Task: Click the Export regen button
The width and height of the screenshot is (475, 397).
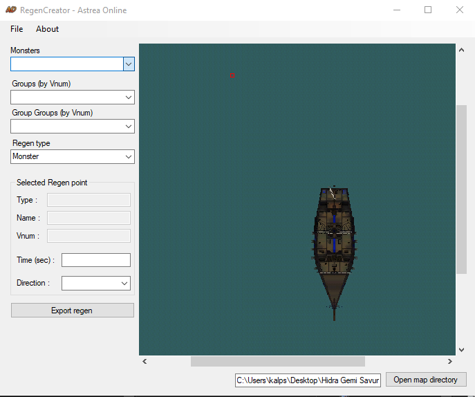Action: 73,311
